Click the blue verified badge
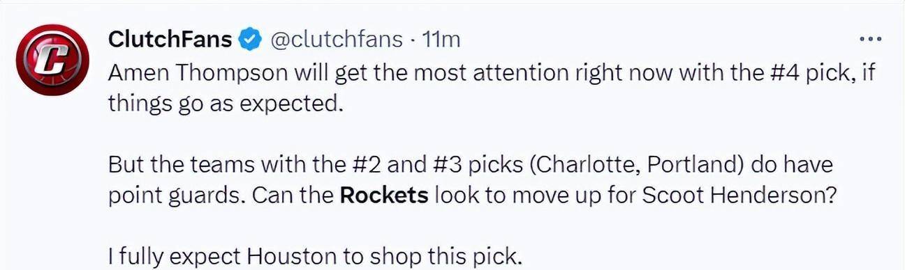905x270 pixels. coord(249,40)
